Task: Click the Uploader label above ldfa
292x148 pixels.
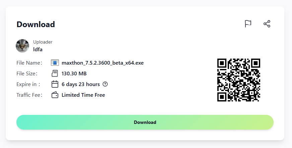Action: pyautogui.click(x=43, y=42)
